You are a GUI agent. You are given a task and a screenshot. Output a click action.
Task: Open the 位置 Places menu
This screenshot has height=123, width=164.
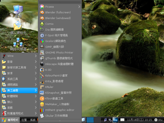pyautogui.click(x=24, y=120)
